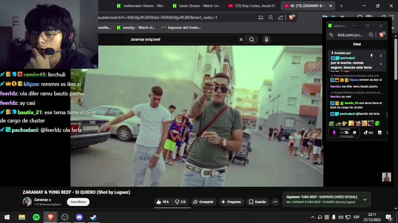
Task: Click the Kick chat message input
Action: tap(344, 133)
